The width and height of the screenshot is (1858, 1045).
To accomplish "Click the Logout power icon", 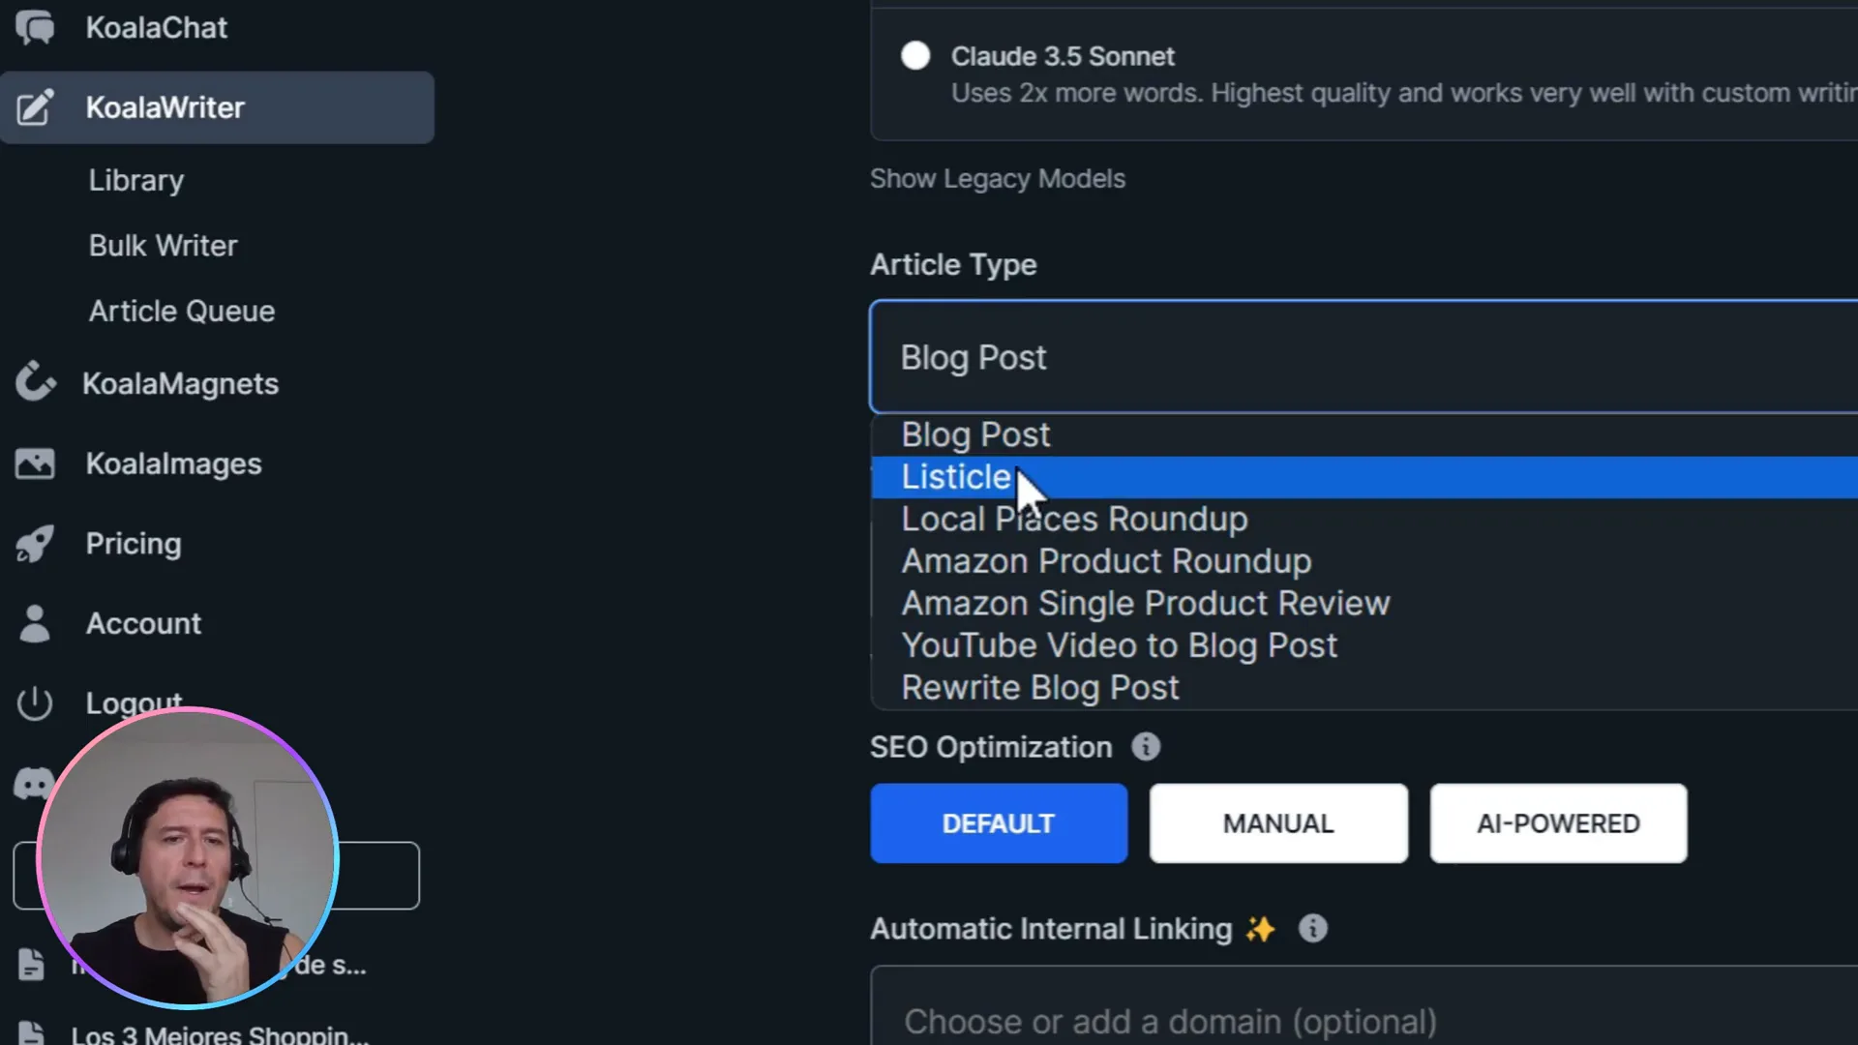I will 35,703.
